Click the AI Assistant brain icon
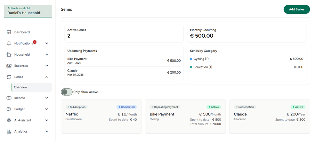The height and width of the screenshot is (141, 316). pos(9,120)
